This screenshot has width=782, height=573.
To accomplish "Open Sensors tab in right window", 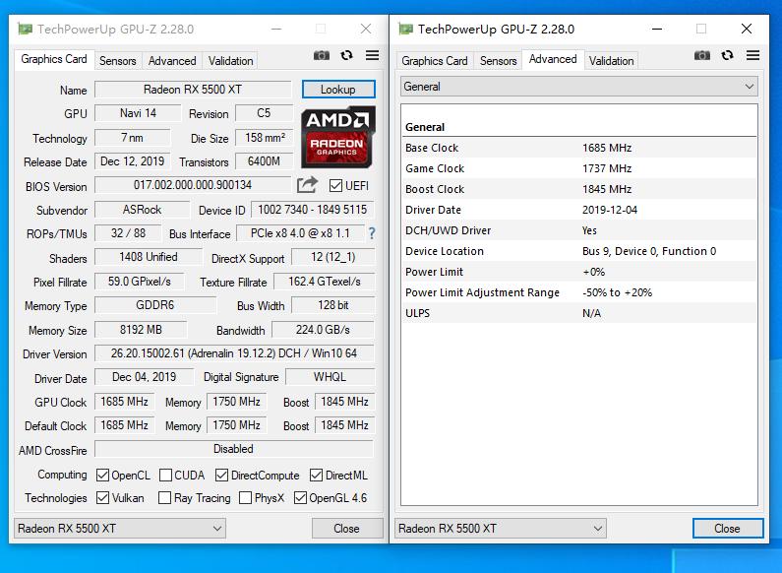I will (x=499, y=60).
